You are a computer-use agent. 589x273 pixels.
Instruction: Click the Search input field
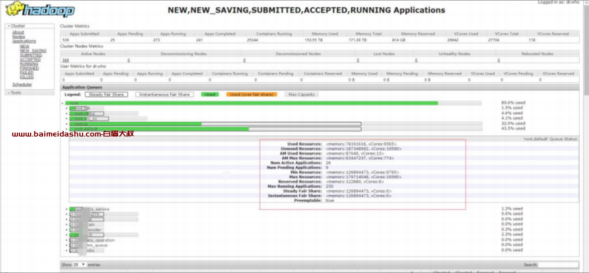point(558,265)
